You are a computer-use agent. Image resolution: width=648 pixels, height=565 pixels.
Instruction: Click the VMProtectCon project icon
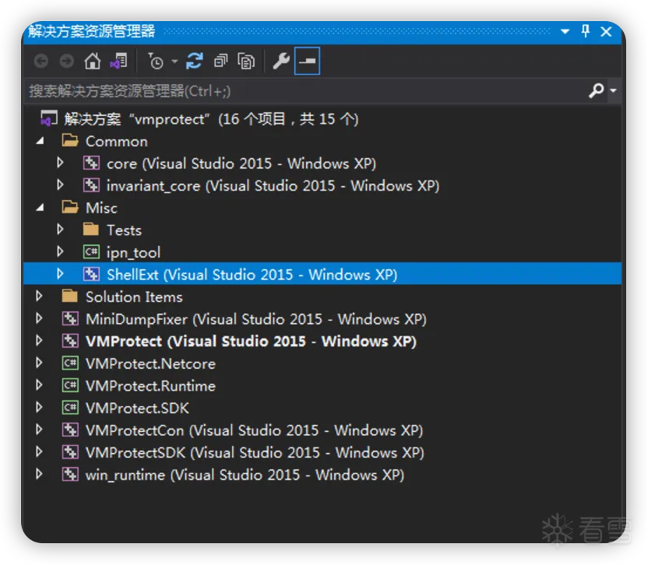[x=70, y=430]
